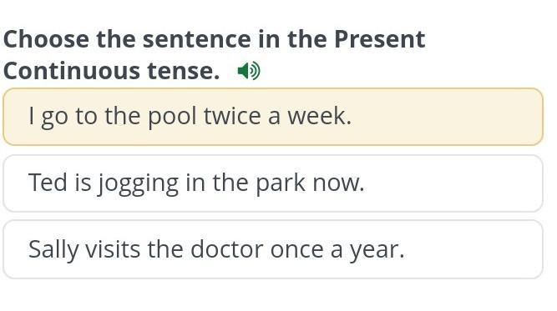Tap the audio icon after 'tense.'

[x=249, y=71]
